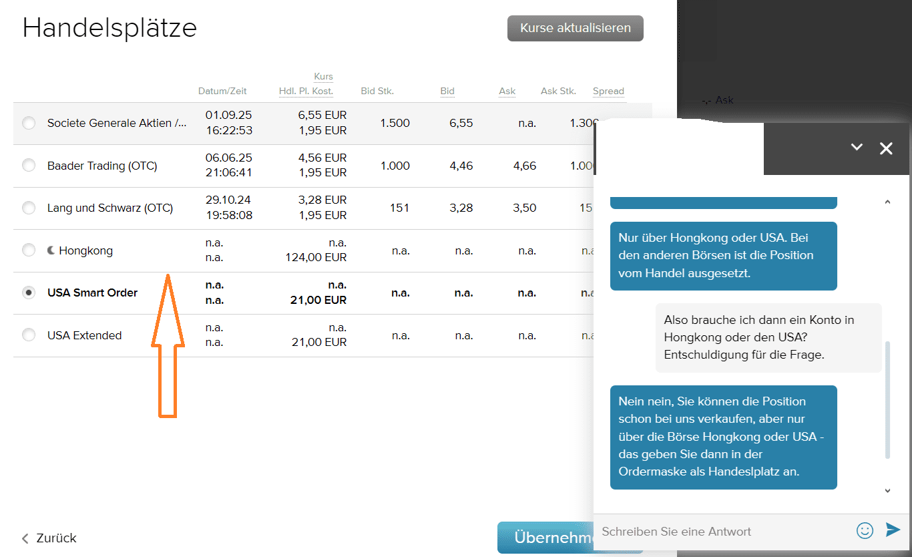This screenshot has height=557, width=912.
Task: Click the Lang und Schwarz (OTC) venue name
Action: point(110,208)
